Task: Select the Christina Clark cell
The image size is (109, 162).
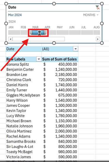Action: [24, 80]
